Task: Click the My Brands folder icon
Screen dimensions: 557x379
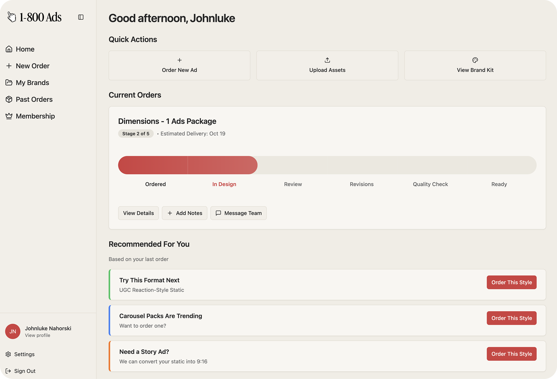Action: click(x=9, y=83)
